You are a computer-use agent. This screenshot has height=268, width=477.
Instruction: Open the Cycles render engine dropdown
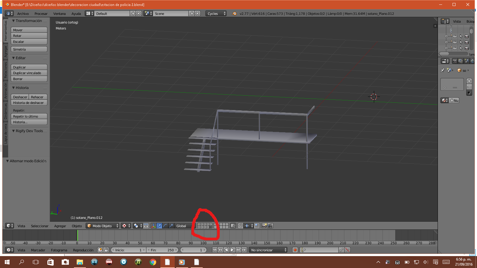[216, 13]
